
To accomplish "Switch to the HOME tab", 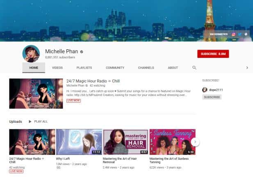I will 34,68.
